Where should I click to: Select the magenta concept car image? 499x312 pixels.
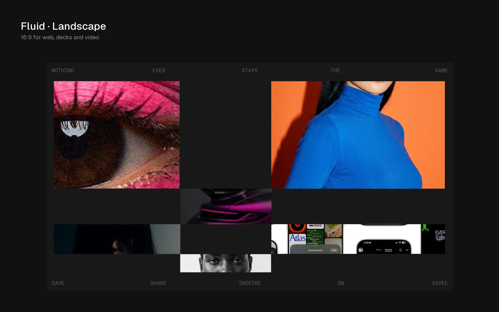(x=226, y=206)
